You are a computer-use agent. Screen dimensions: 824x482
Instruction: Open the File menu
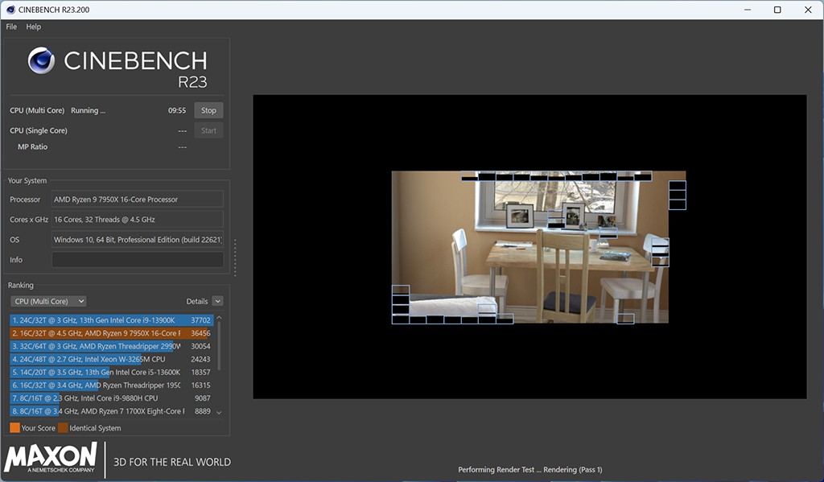(11, 27)
